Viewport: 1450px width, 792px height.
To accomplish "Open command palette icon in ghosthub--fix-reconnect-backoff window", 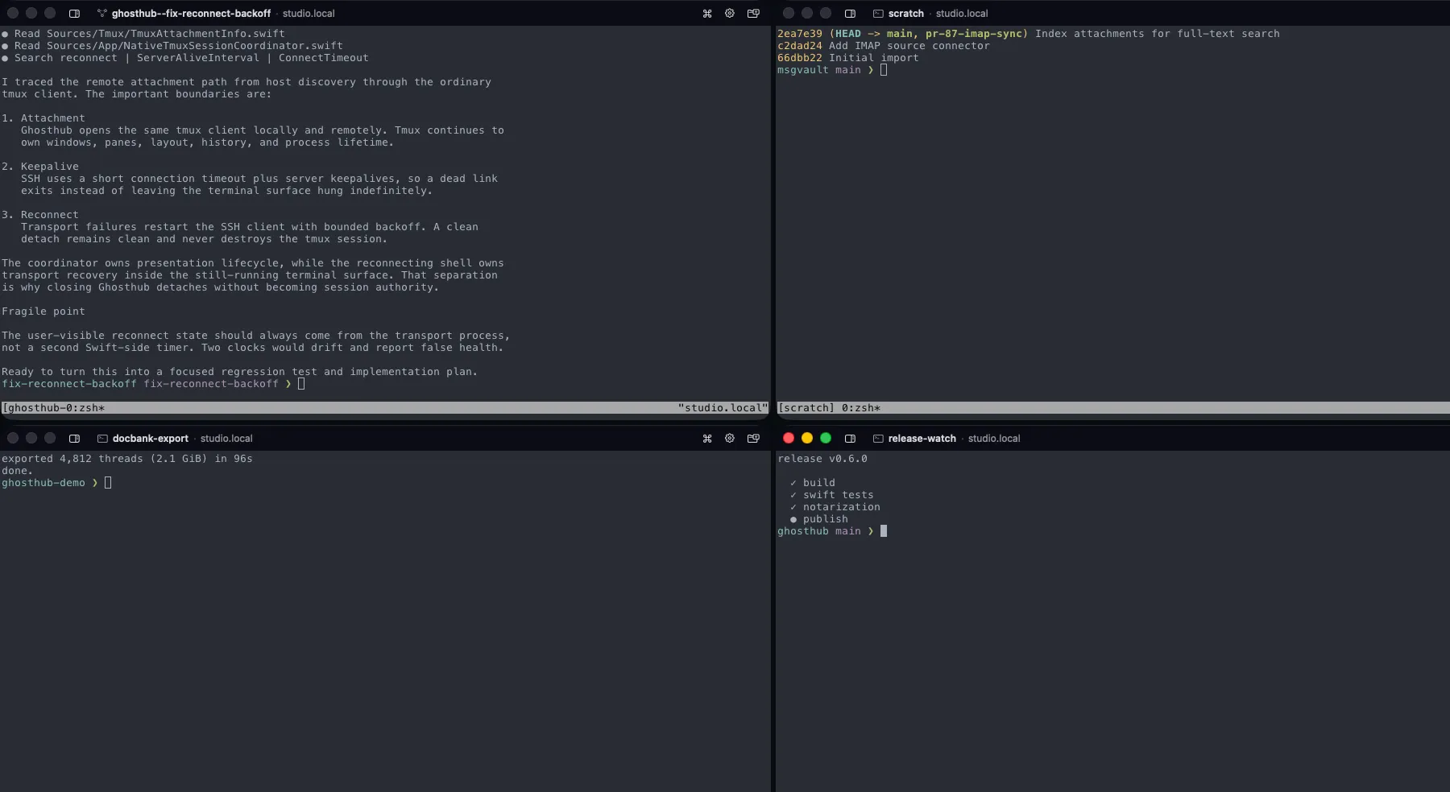I will [707, 14].
